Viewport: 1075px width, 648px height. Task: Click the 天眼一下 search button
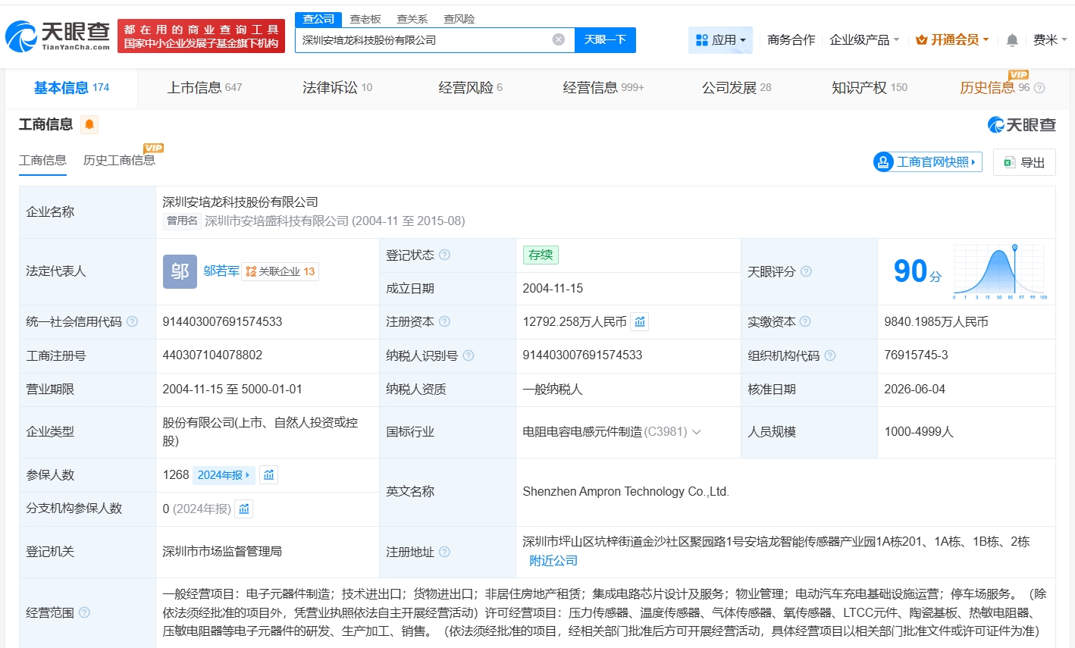coord(605,40)
